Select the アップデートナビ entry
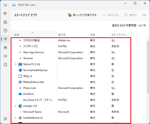 (x=31, y=46)
